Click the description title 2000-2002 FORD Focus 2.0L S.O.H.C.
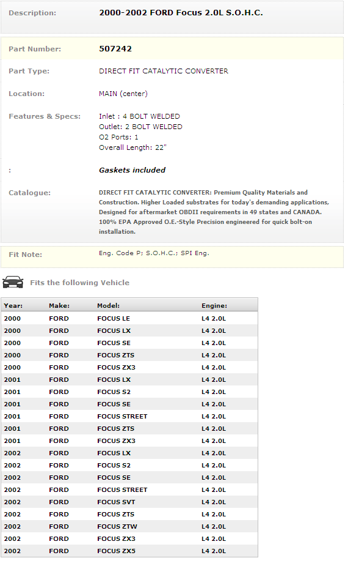 pyautogui.click(x=181, y=13)
